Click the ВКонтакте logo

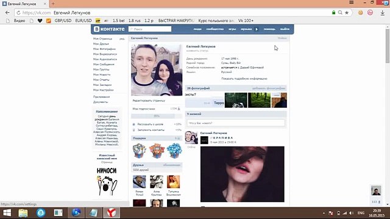tap(109, 29)
